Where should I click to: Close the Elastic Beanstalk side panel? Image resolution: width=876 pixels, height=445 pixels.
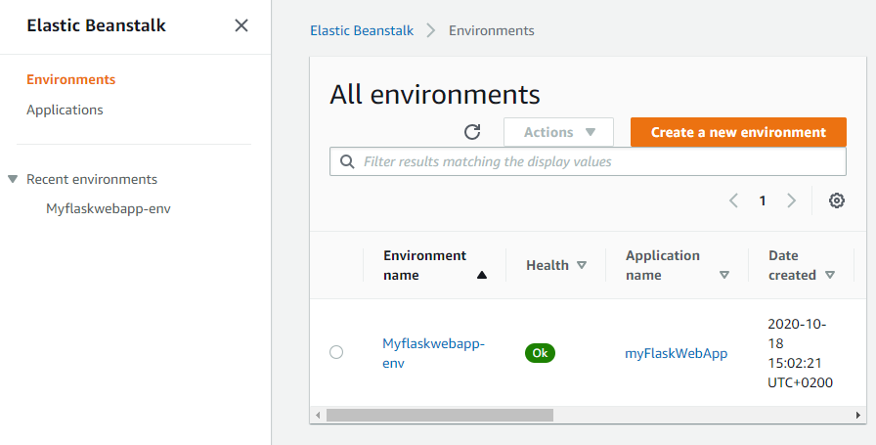241,25
